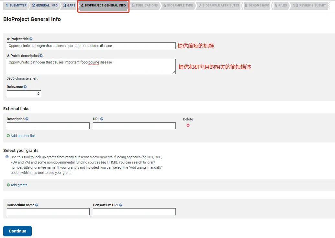Focus the Project title text field
This screenshot has width=335, height=238.
click(91, 46)
